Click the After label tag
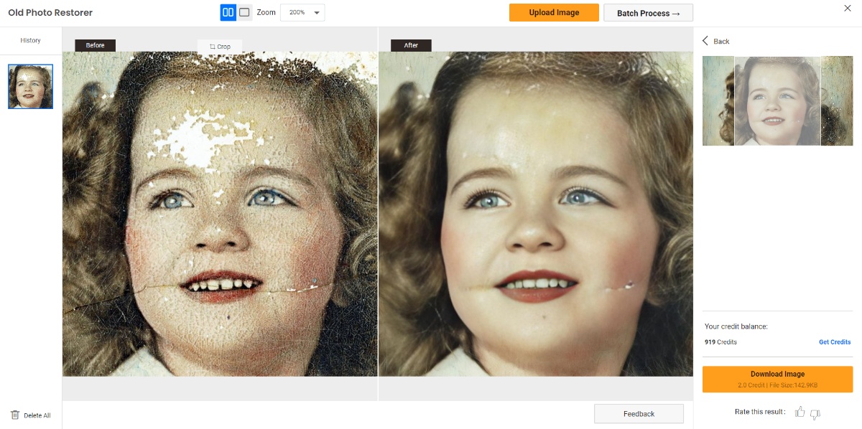 pos(411,45)
